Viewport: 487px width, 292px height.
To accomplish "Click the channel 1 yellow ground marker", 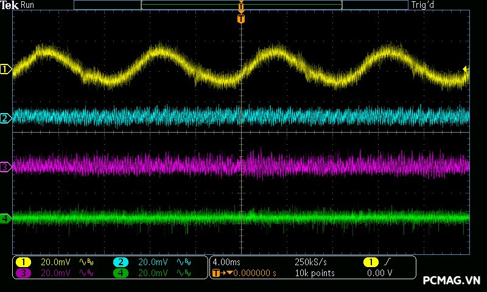I will pyautogui.click(x=5, y=70).
